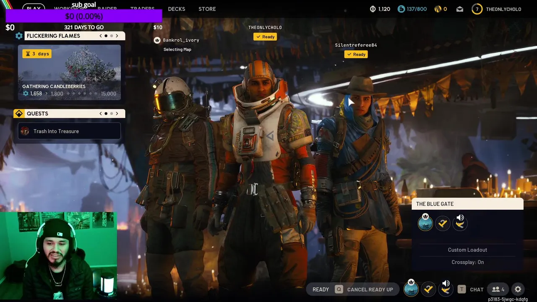Open the party members icon showing 4
The image size is (537, 302).
click(x=498, y=289)
